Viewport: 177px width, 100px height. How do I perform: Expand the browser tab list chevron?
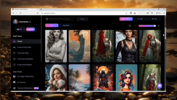coord(148,9)
